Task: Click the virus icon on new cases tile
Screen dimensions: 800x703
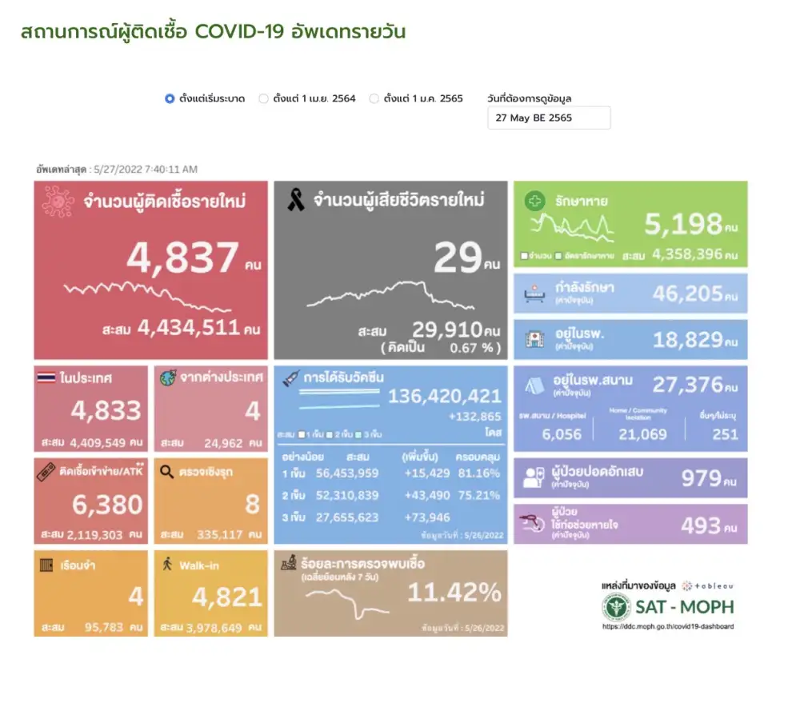Action: [58, 202]
